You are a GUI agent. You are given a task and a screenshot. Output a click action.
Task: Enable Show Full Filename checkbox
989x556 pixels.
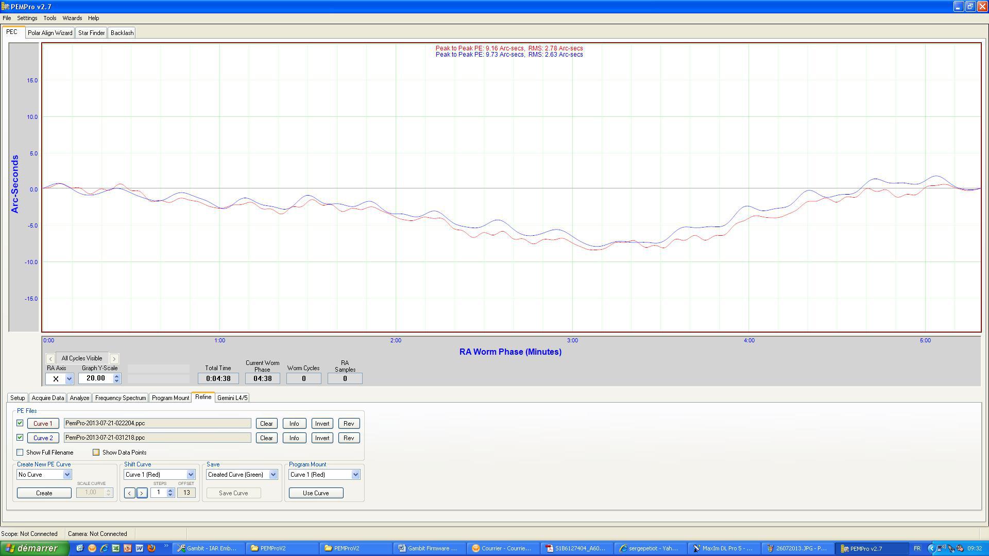pos(20,453)
